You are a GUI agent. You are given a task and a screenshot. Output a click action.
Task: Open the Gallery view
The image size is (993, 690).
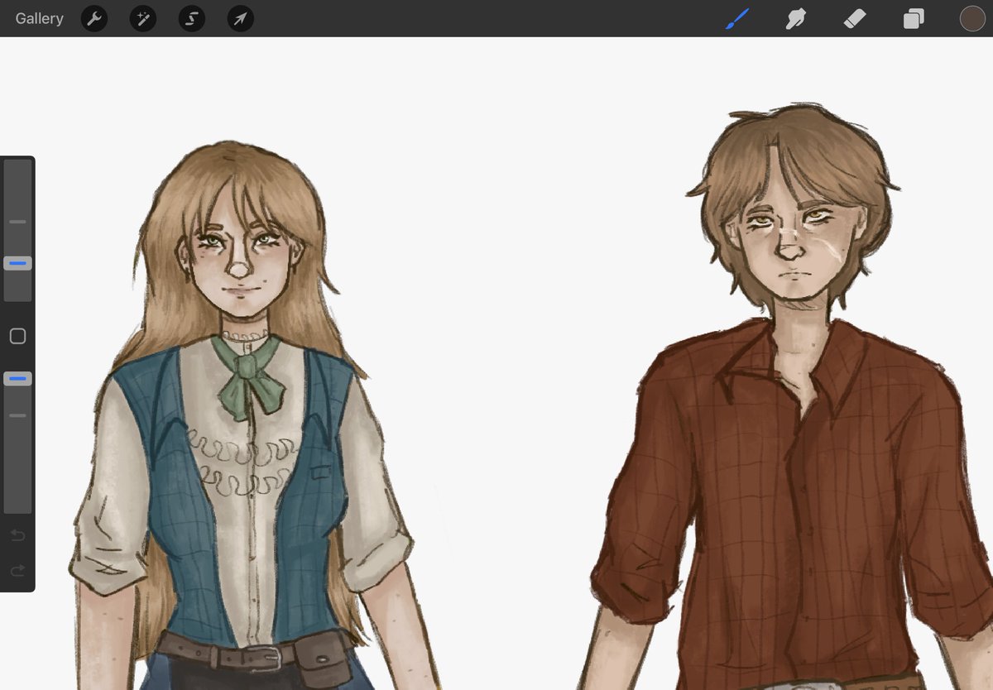(x=39, y=18)
